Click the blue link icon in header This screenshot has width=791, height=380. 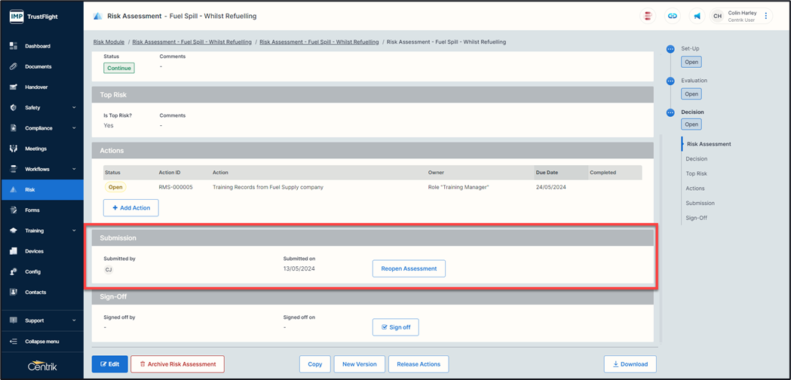click(672, 16)
